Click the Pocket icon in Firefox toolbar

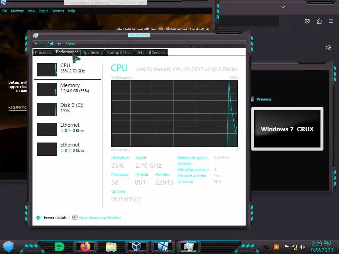(x=307, y=21)
